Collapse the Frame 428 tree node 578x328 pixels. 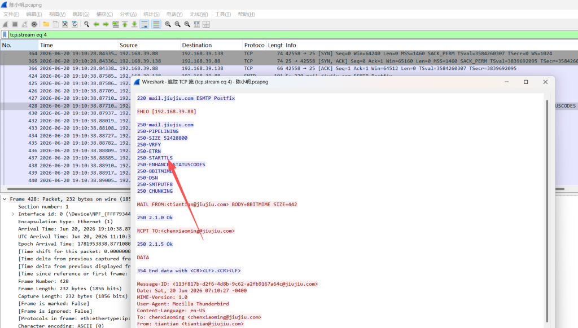tap(5, 199)
